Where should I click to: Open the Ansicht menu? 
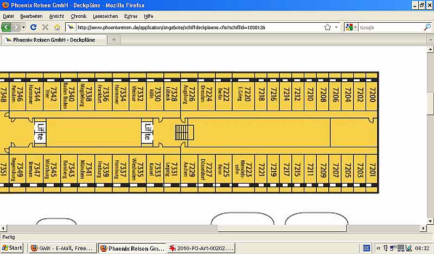click(x=56, y=16)
